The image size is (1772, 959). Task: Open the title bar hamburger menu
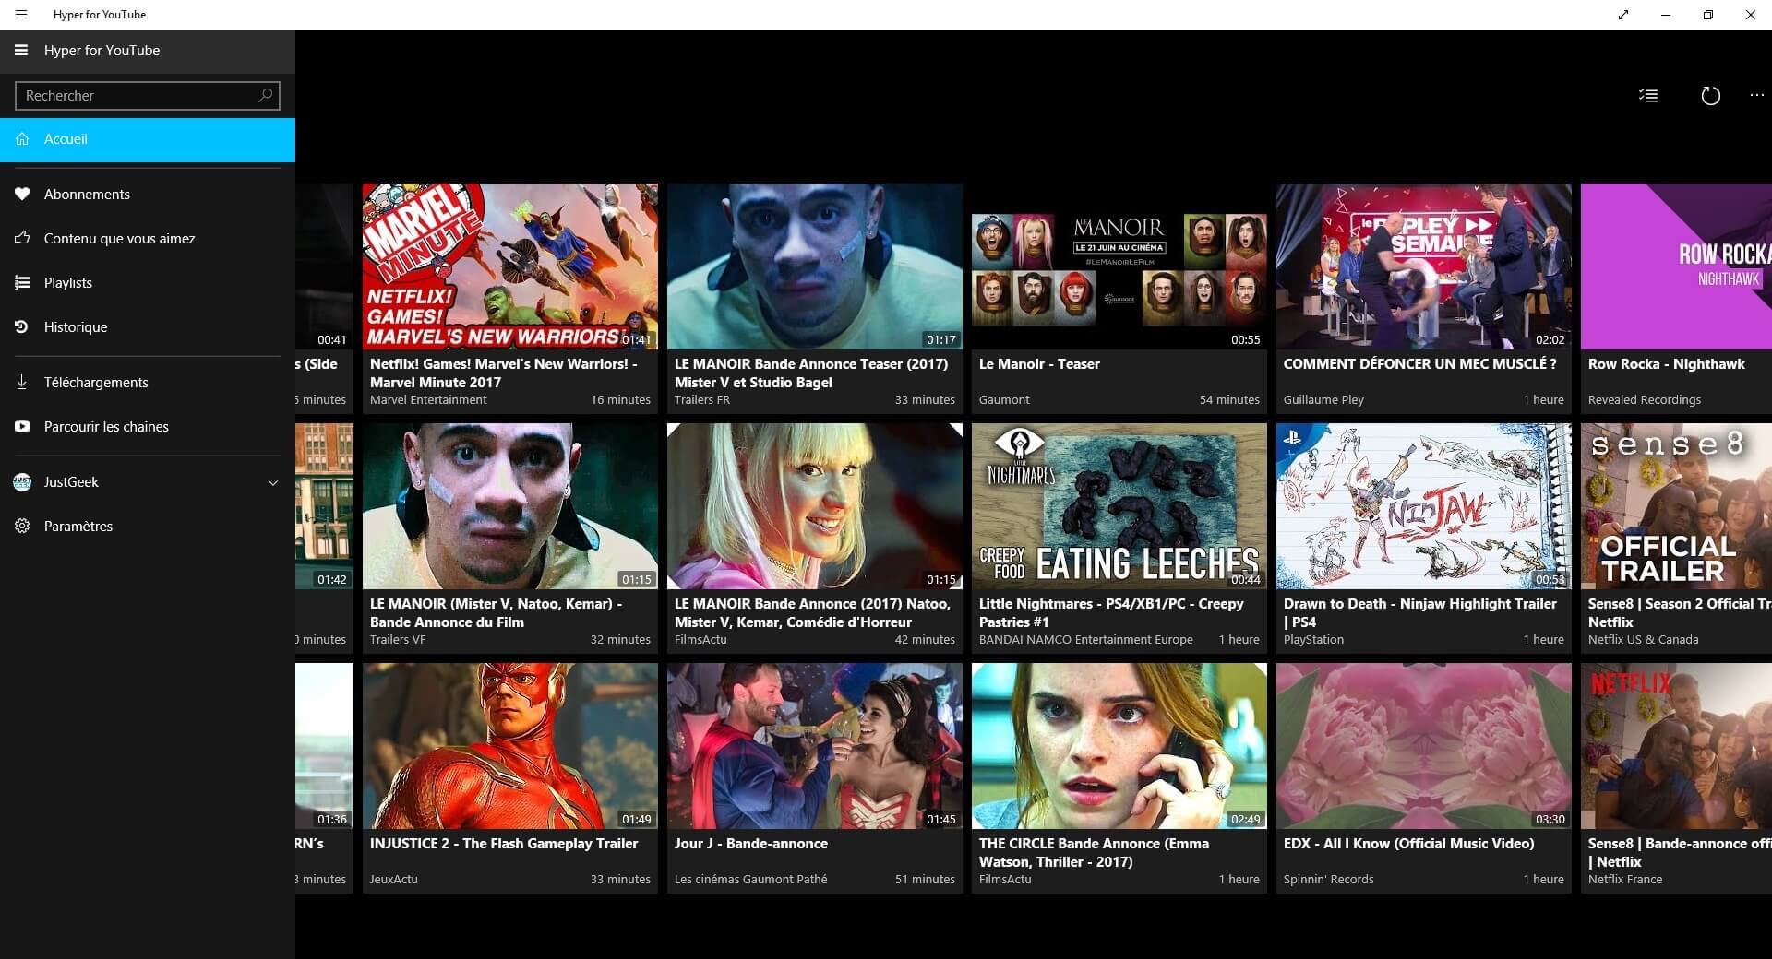pyautogui.click(x=21, y=15)
